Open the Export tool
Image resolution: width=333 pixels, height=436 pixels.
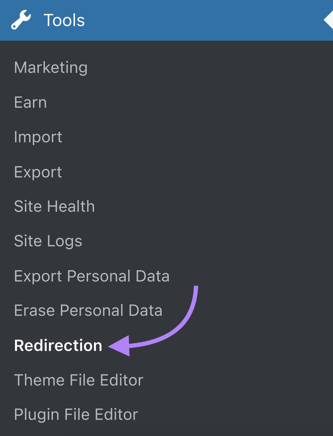[38, 172]
